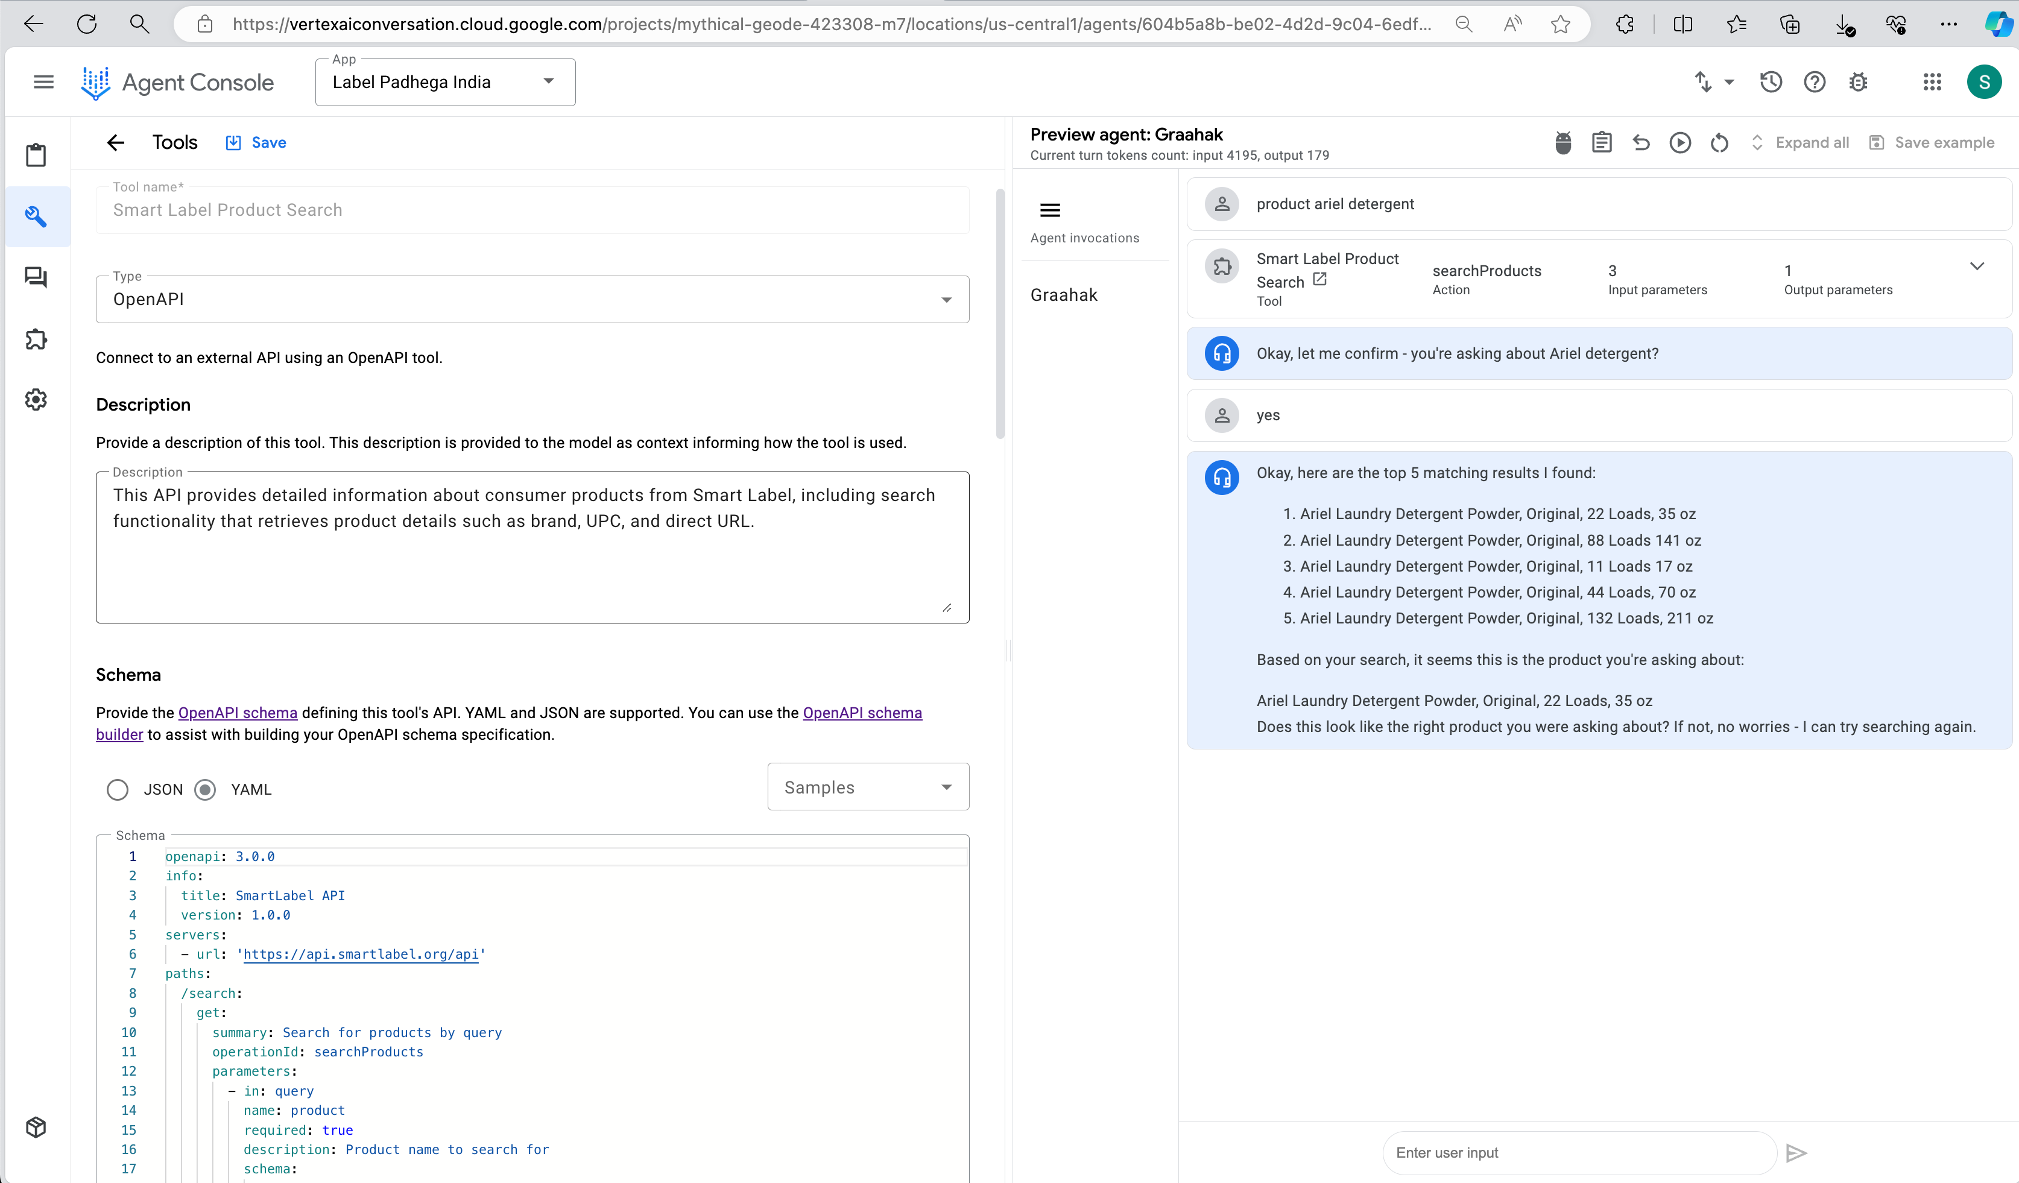Select the JSON schema format radio button
This screenshot has height=1183, width=2019.
tap(118, 790)
